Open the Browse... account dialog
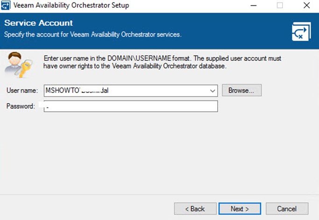The height and width of the screenshot is (220, 319). tap(241, 90)
